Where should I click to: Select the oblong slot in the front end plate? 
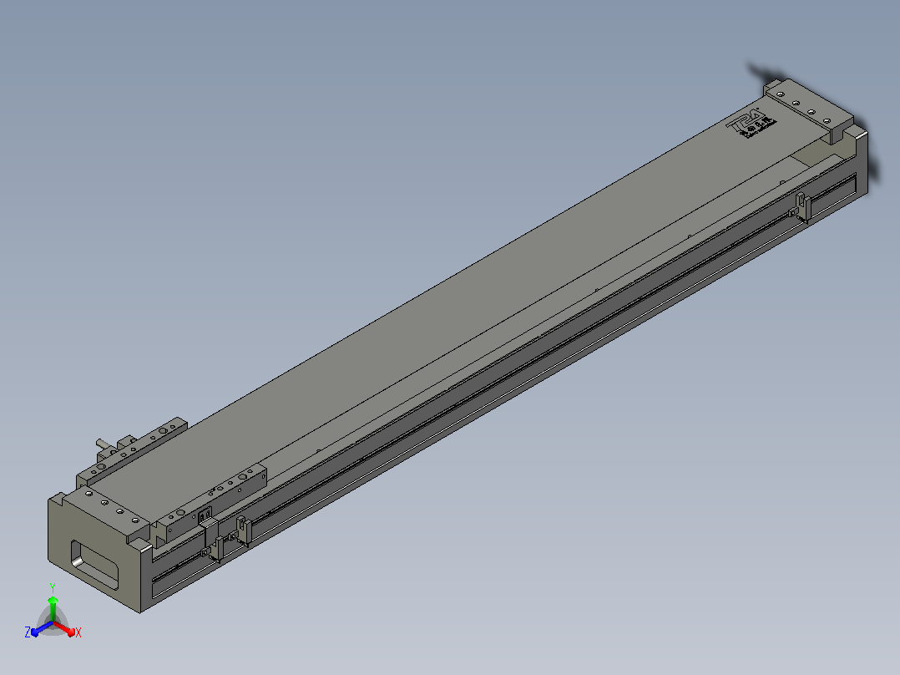(94, 566)
